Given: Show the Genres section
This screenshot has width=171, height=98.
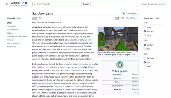Looking at the screenshot, I should 135,78.
